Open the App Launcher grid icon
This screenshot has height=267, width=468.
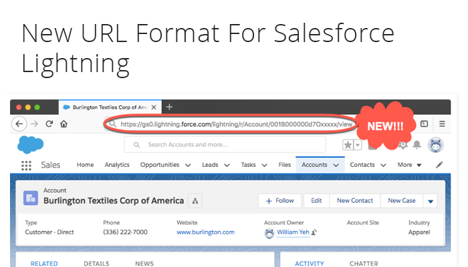(26, 166)
